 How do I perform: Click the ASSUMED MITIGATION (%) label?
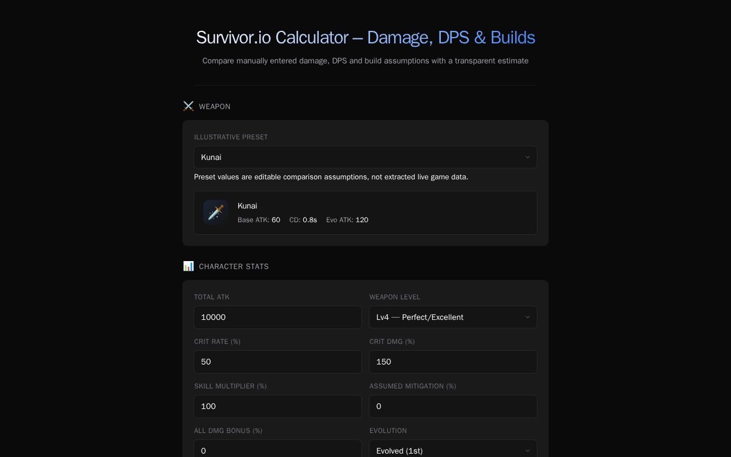click(x=413, y=386)
